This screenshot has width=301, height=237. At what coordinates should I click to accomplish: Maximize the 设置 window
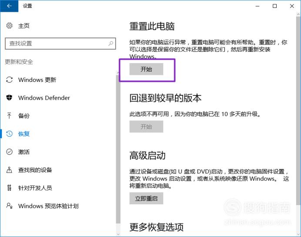point(275,6)
